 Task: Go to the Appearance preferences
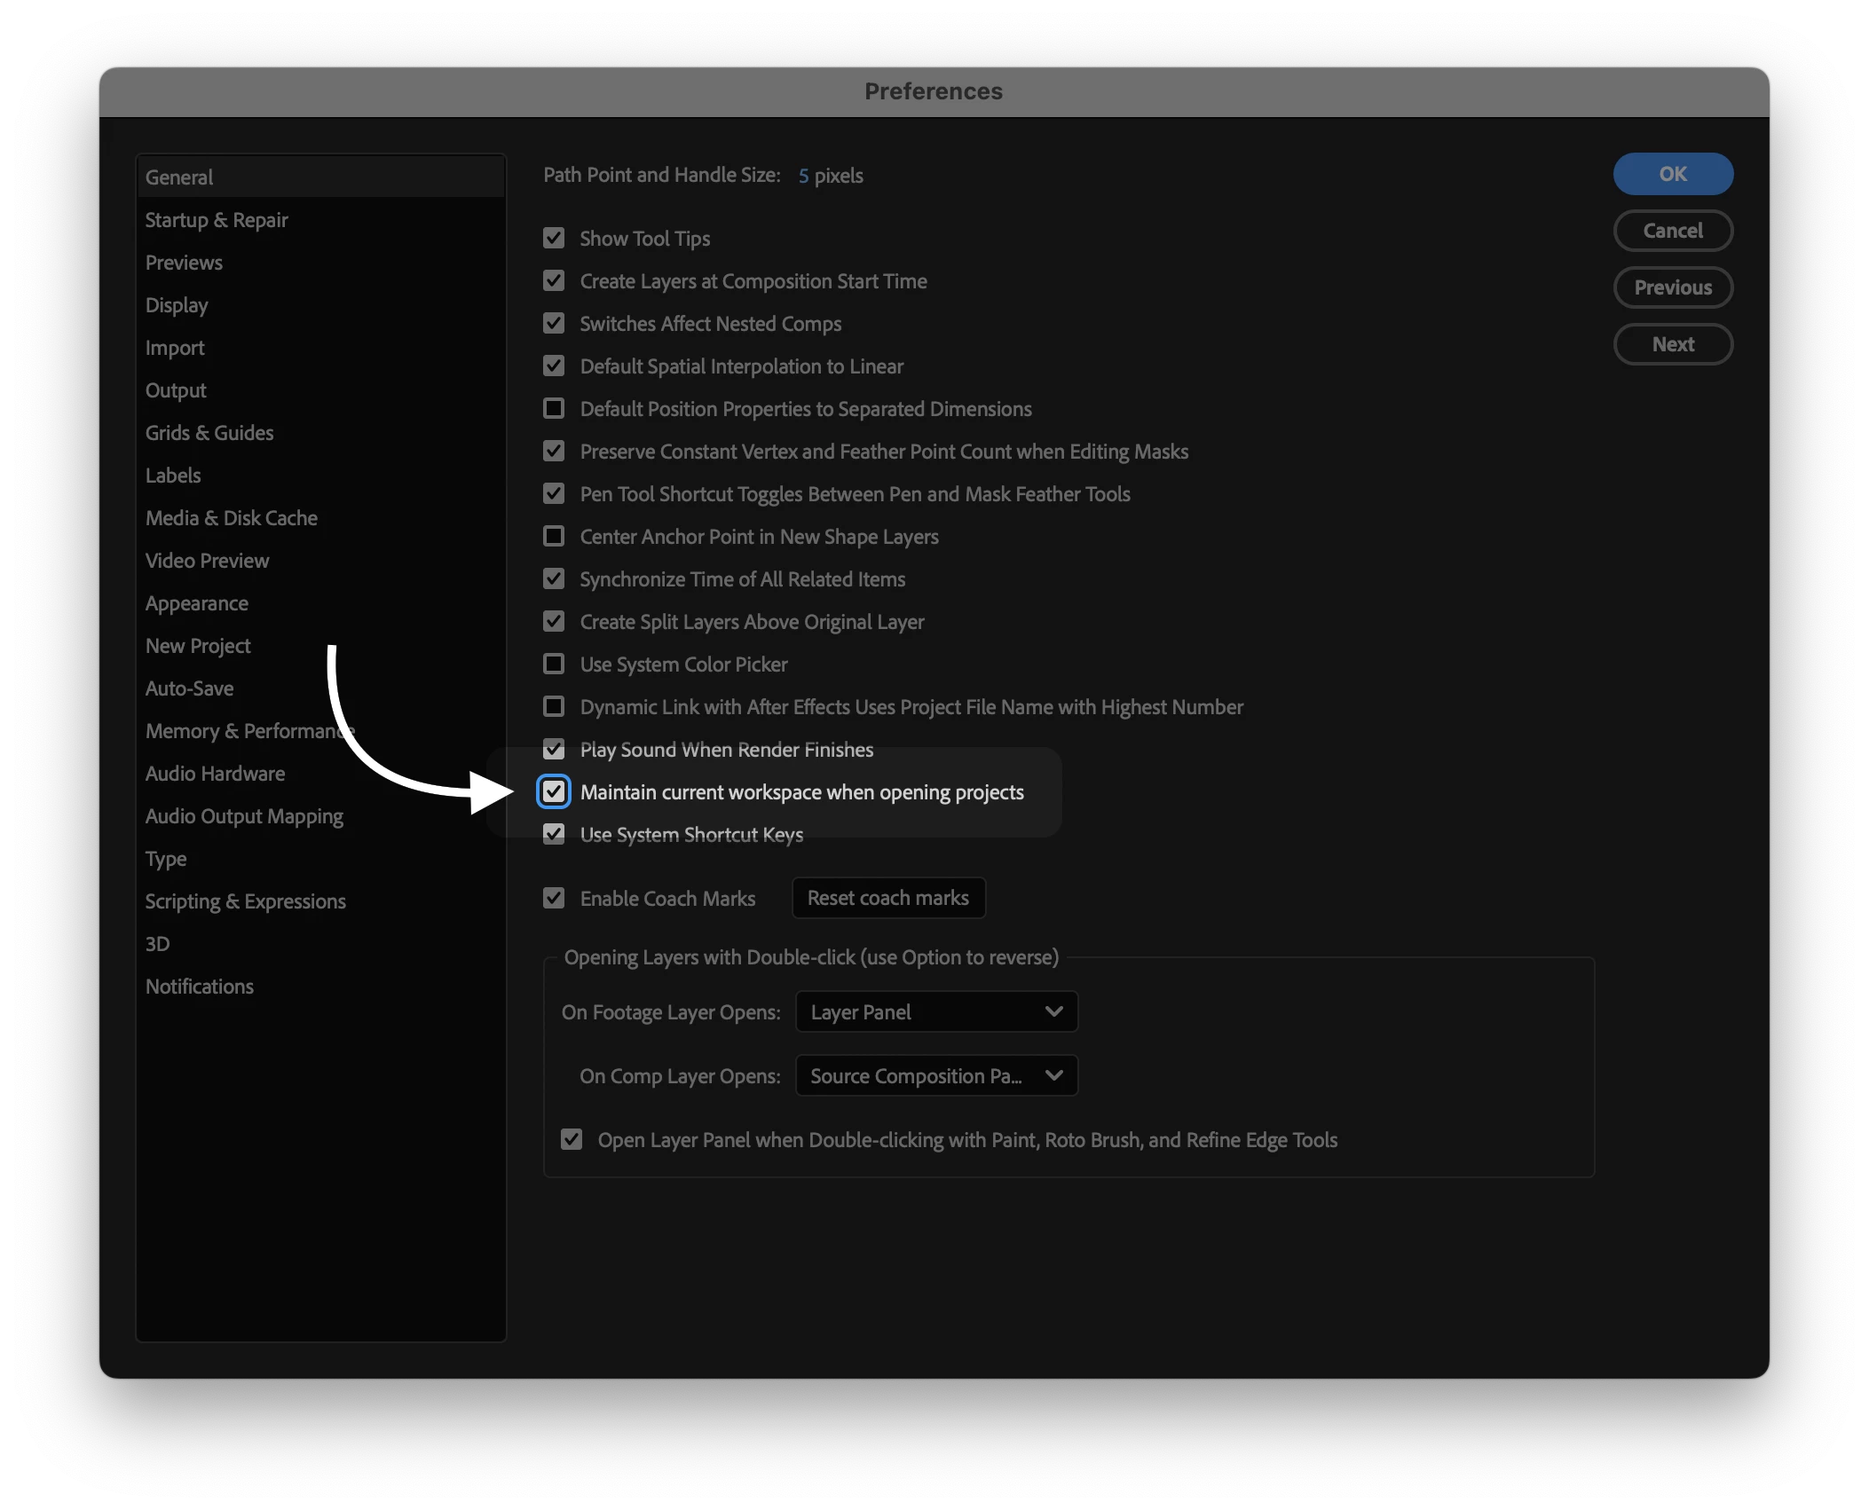[197, 603]
